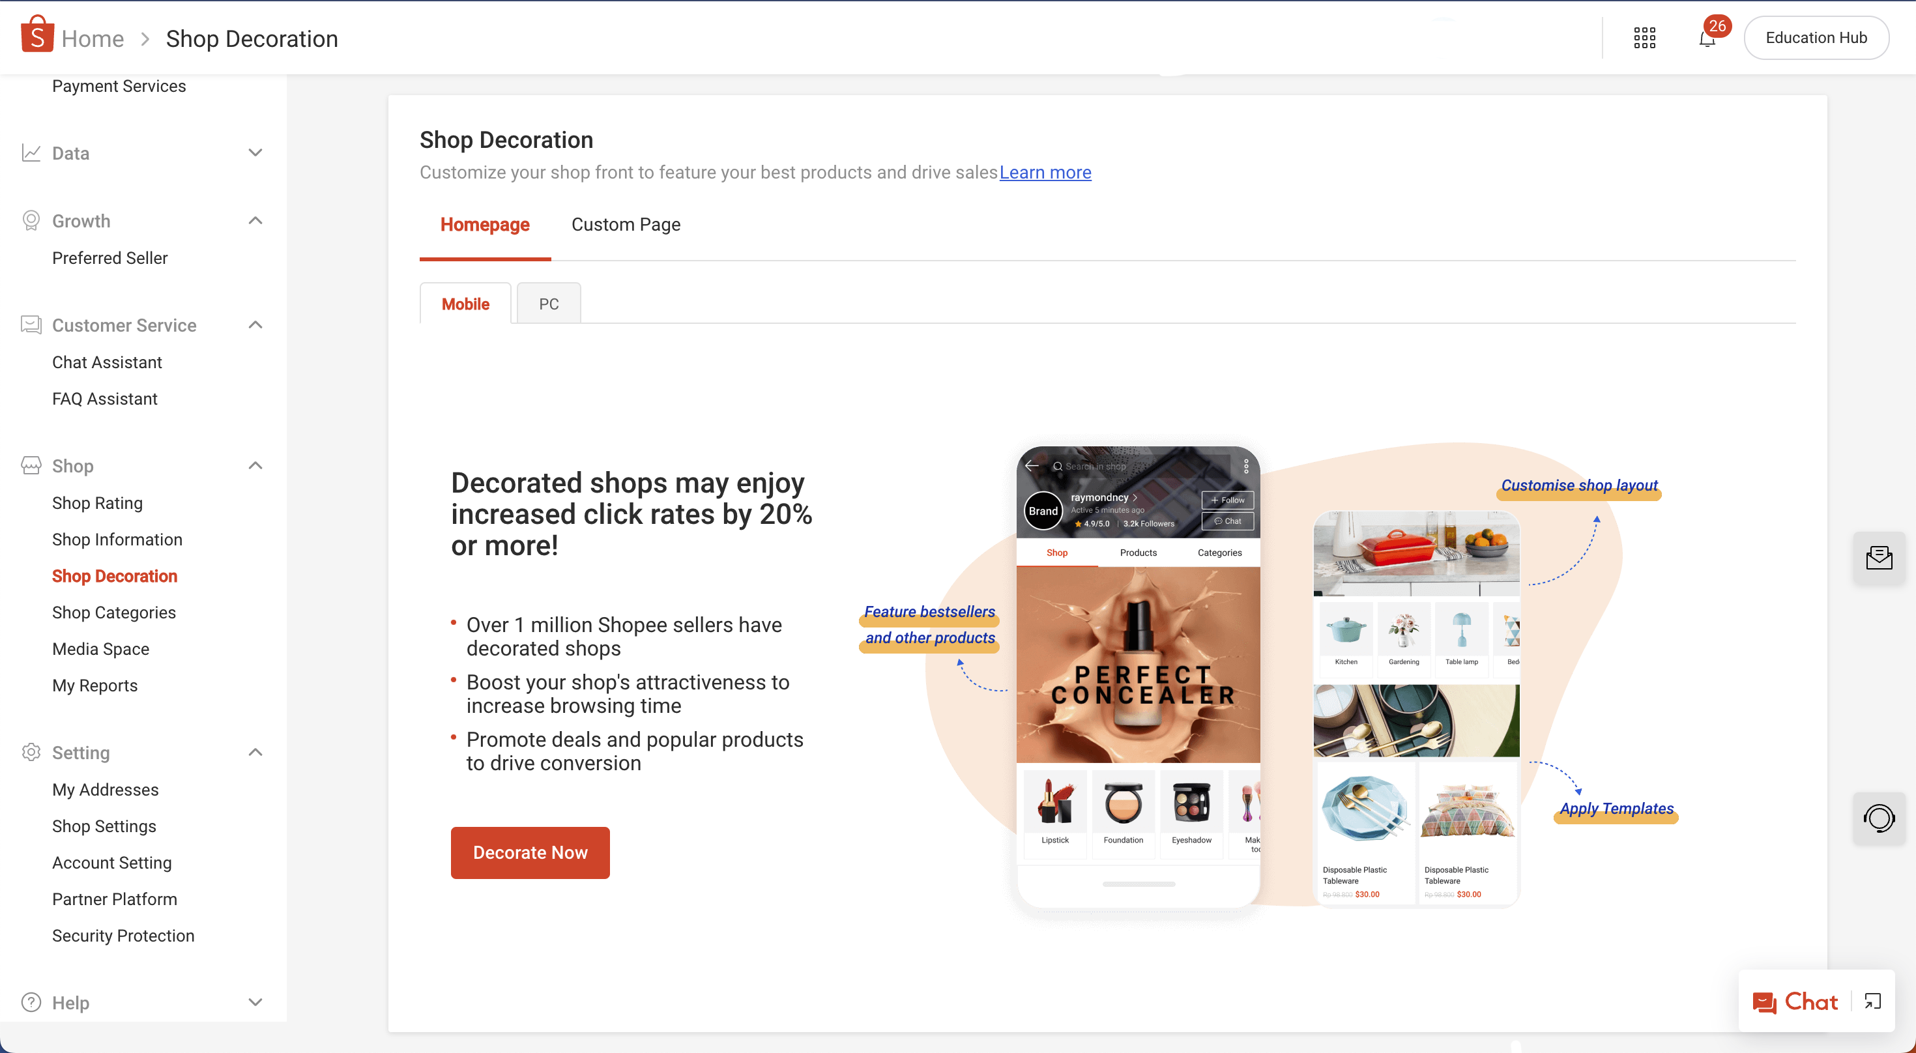Collapse the Growth section
The height and width of the screenshot is (1053, 1916).
coord(255,221)
